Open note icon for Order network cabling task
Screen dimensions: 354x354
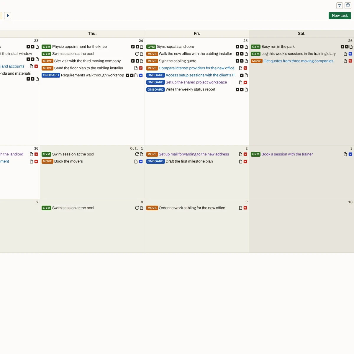(240, 208)
